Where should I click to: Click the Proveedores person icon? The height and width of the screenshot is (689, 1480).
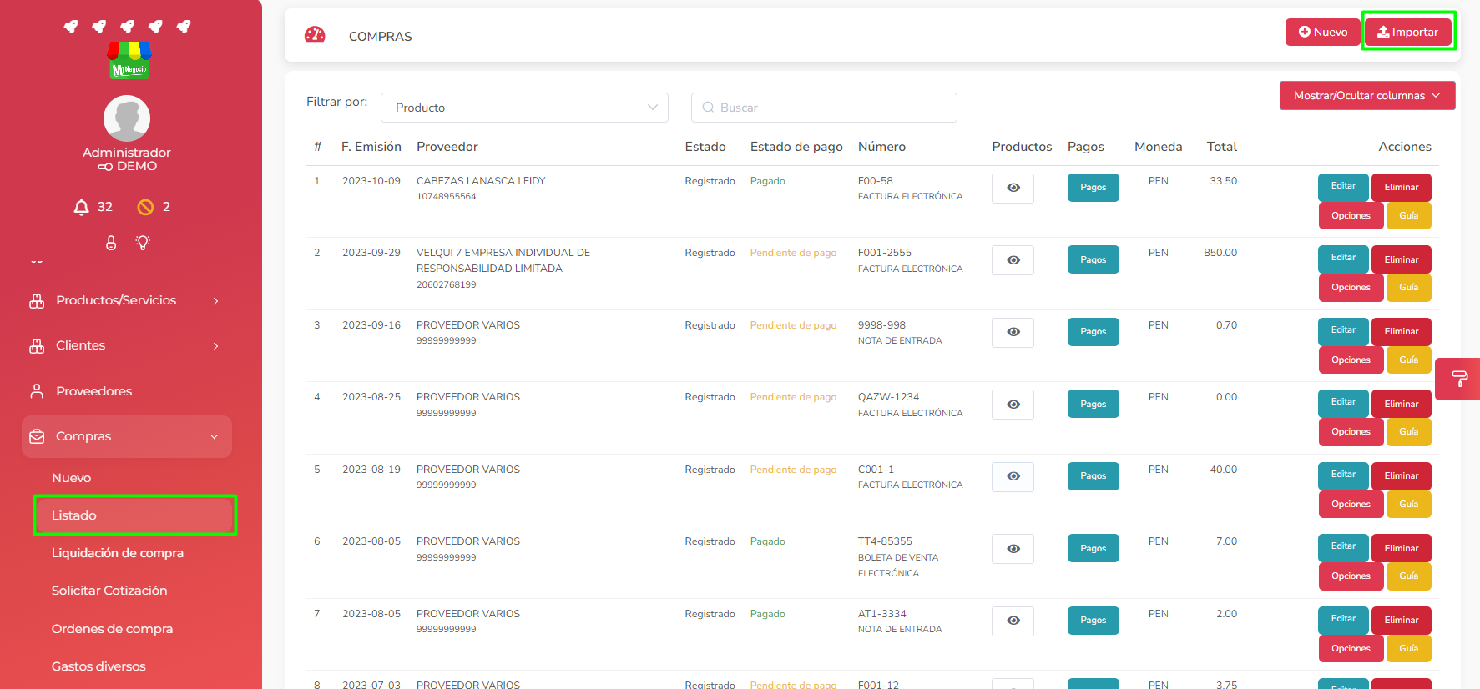pos(37,391)
